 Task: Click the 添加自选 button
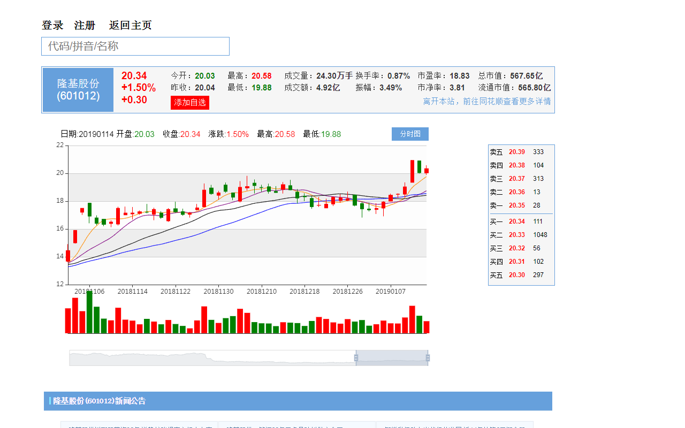(x=190, y=102)
